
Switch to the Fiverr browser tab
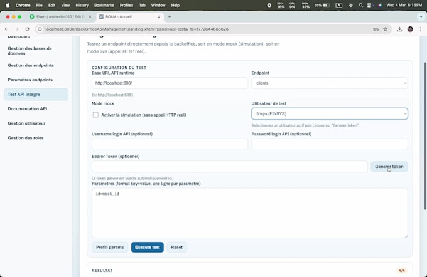(x=60, y=16)
